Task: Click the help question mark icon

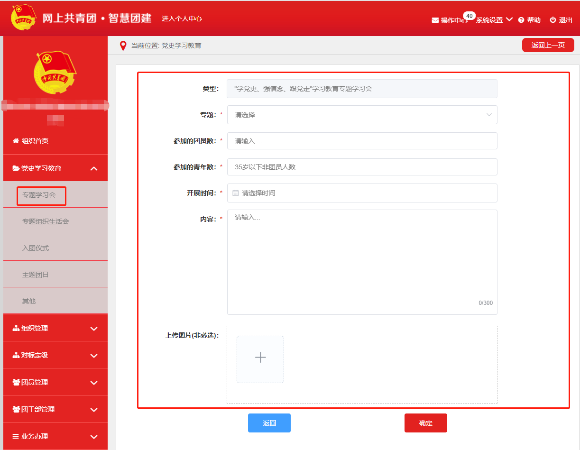Action: click(x=521, y=20)
